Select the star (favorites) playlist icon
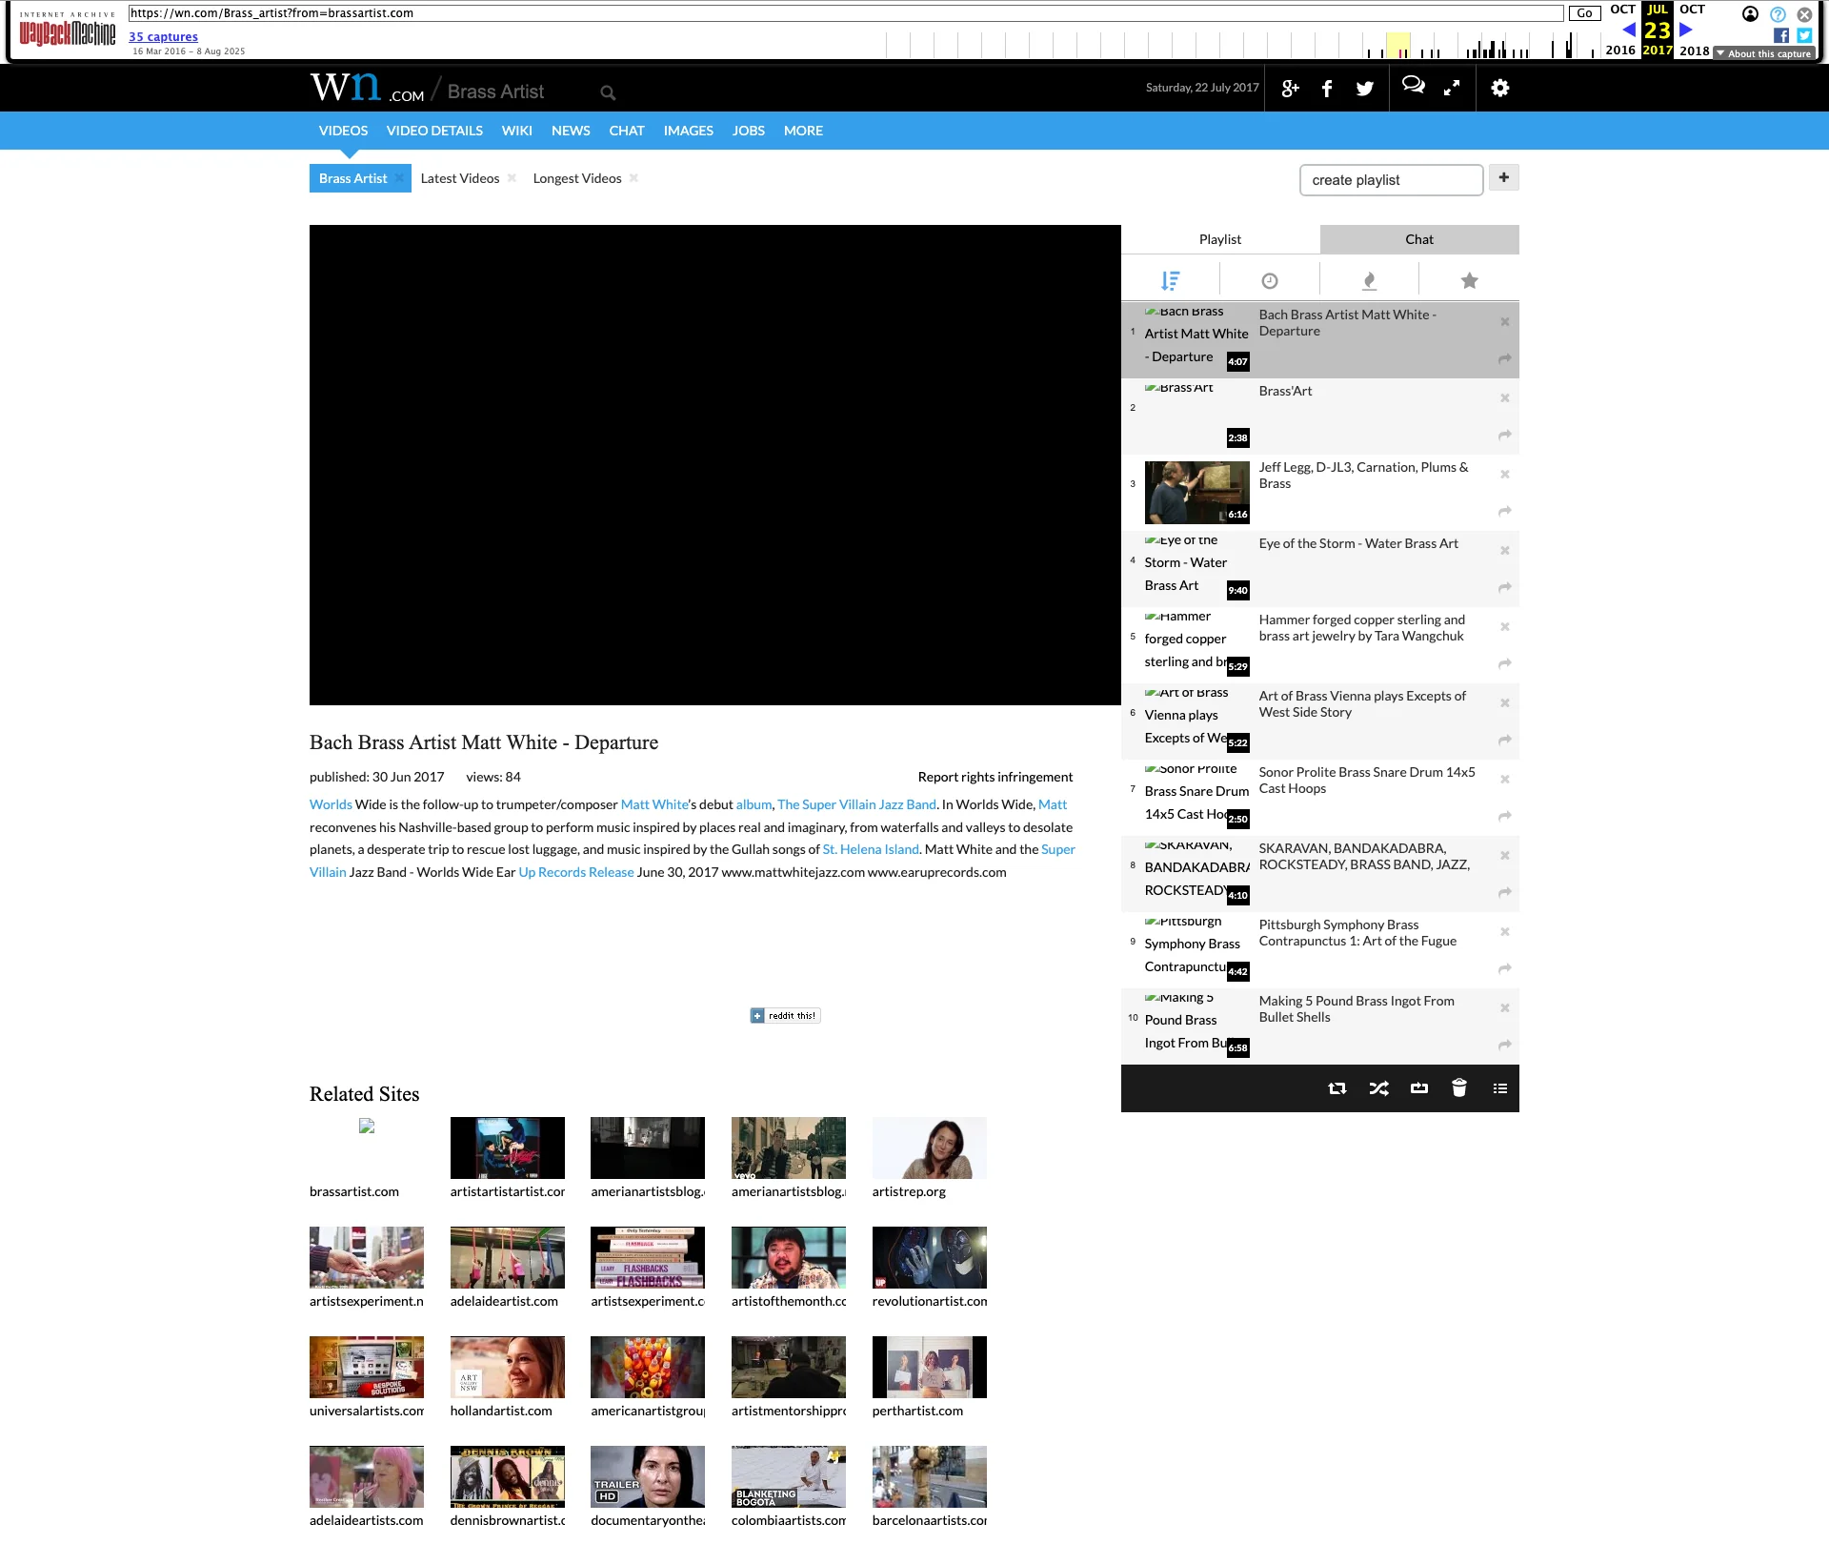 point(1468,279)
